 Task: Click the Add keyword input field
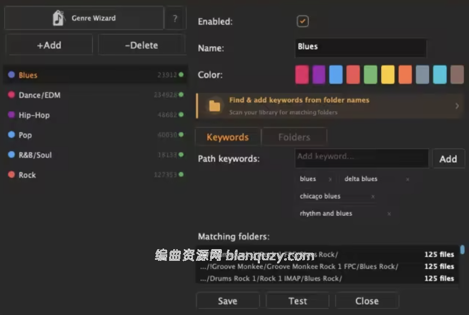pyautogui.click(x=362, y=158)
